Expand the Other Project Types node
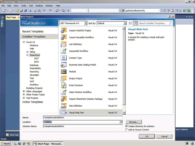The width and height of the screenshot is (195, 146). [x=24, y=95]
